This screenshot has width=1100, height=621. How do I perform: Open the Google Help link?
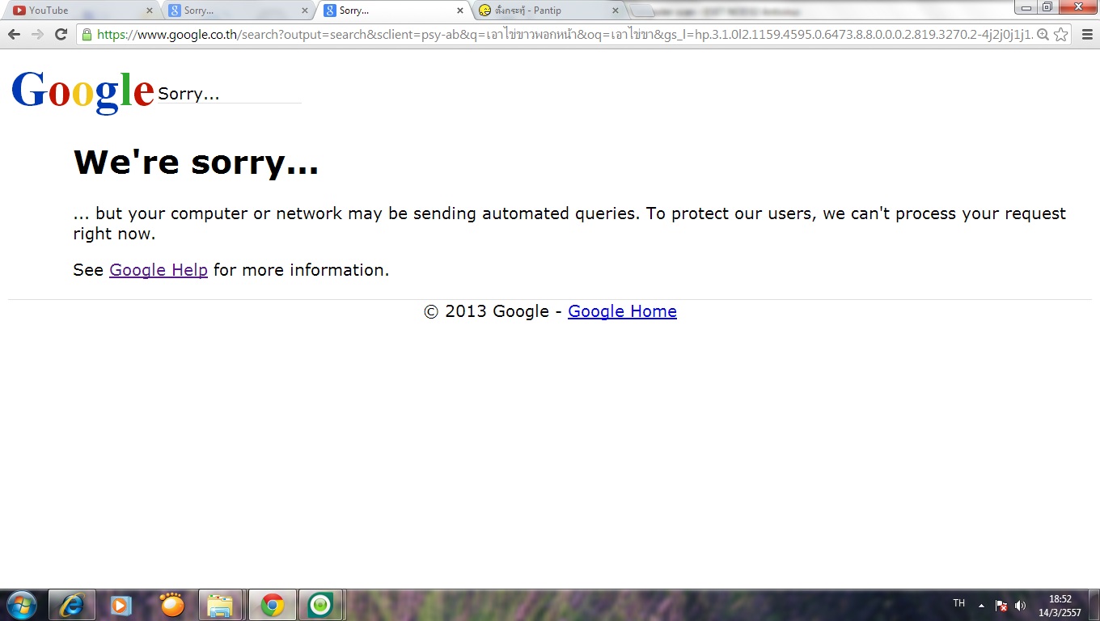pos(159,270)
